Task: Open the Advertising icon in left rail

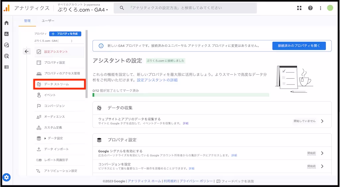Action: coord(7,56)
